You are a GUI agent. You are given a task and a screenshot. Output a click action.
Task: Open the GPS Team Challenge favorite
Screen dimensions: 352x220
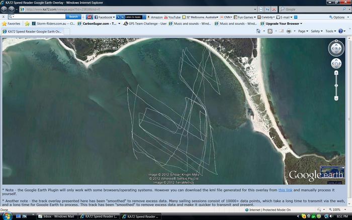coord(145,24)
